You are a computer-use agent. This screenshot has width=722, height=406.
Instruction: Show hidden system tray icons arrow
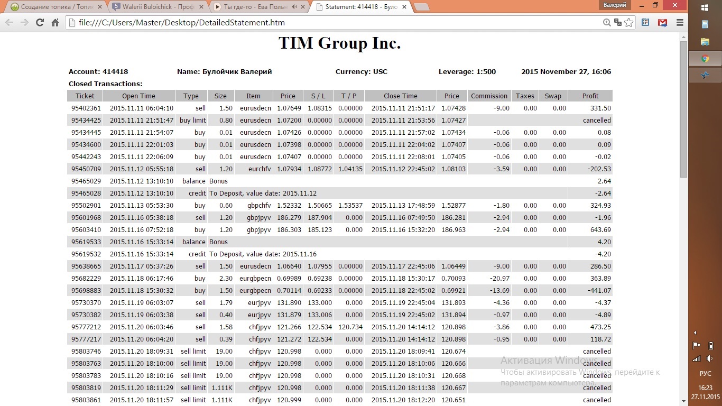(695, 333)
